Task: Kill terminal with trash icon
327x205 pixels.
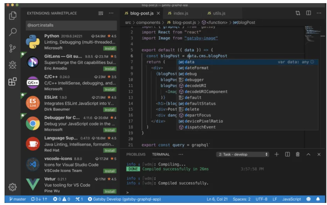Action: tap(298, 154)
